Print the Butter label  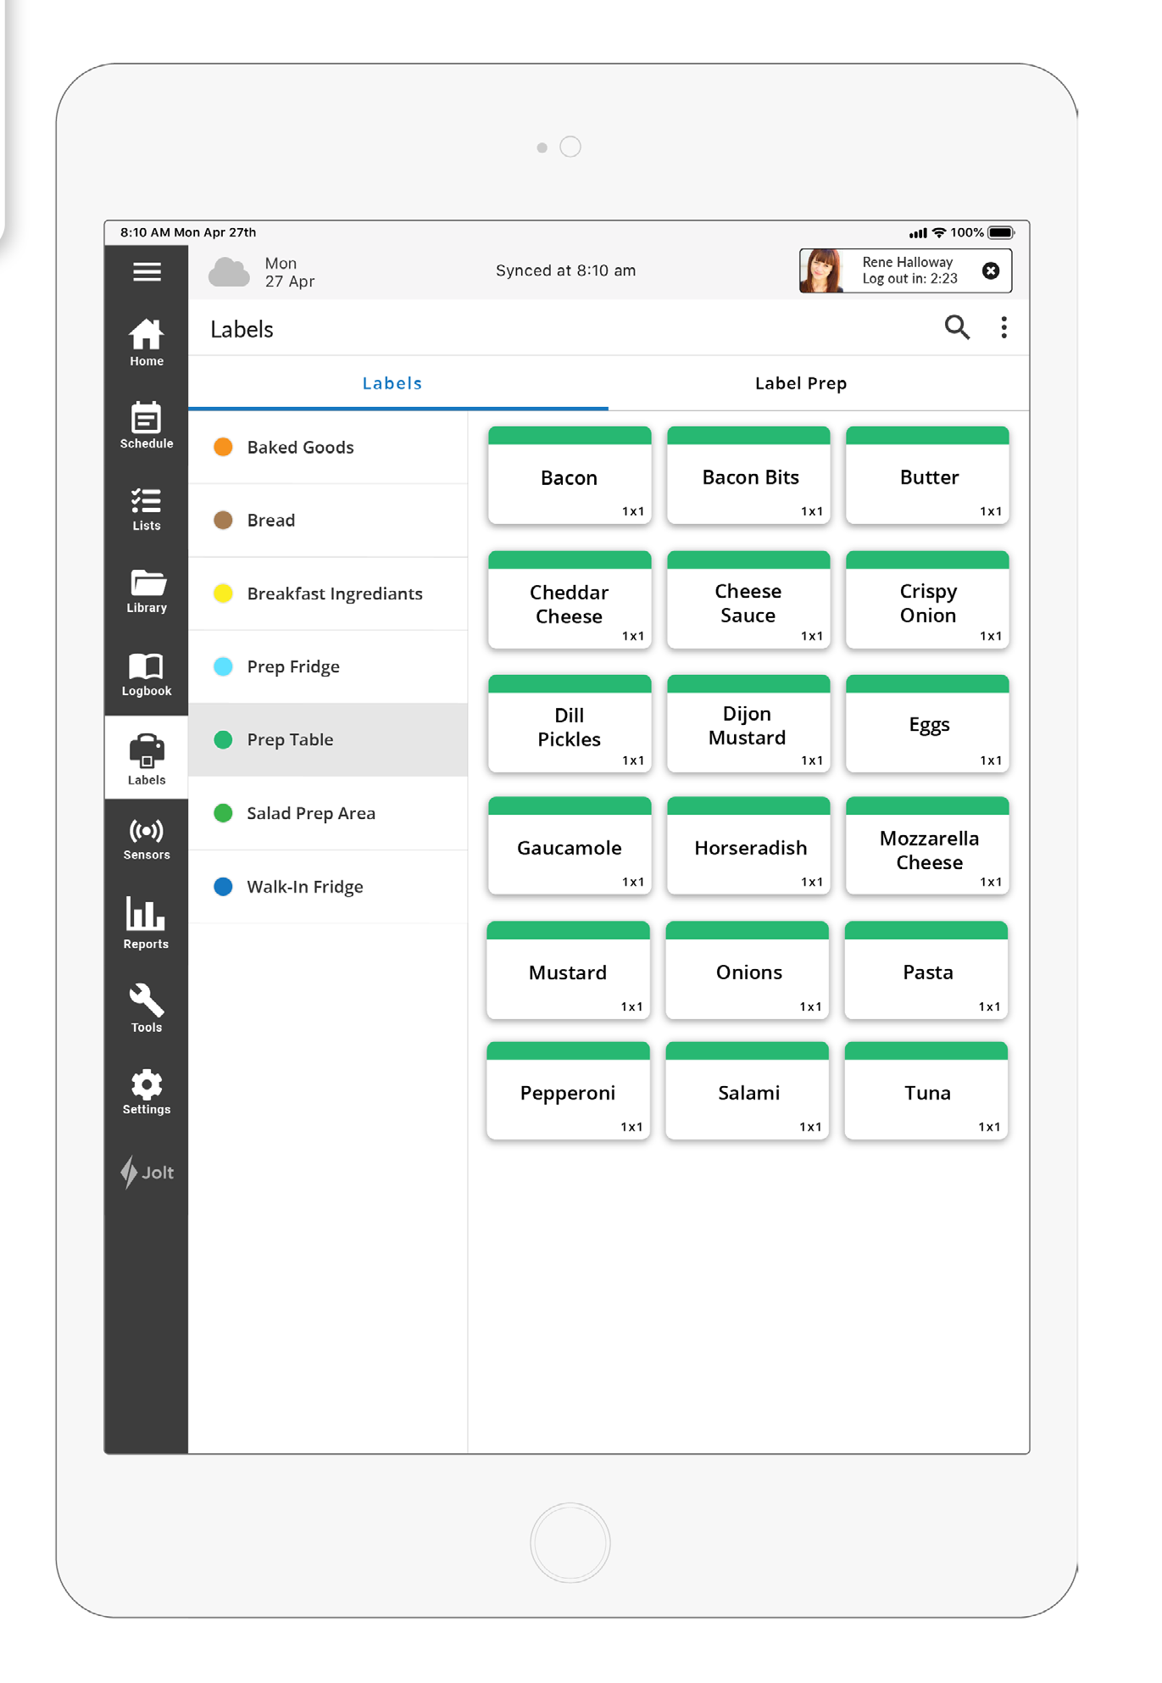pos(927,476)
